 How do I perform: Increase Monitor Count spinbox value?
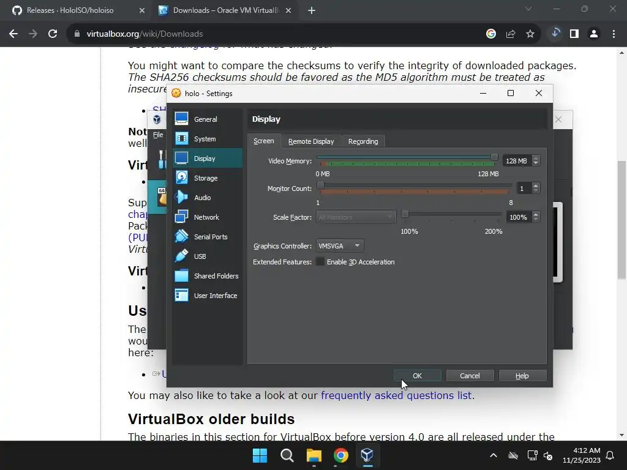click(x=536, y=186)
